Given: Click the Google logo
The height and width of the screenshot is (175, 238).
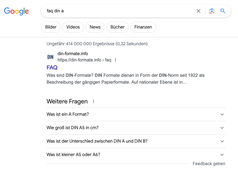Looking at the screenshot, I should pos(16,11).
